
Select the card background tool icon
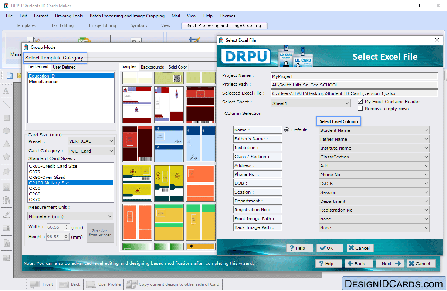6,258
